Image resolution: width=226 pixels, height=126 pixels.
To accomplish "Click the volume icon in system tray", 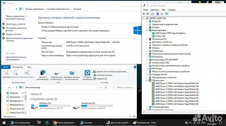I will pyautogui.click(x=198, y=123).
